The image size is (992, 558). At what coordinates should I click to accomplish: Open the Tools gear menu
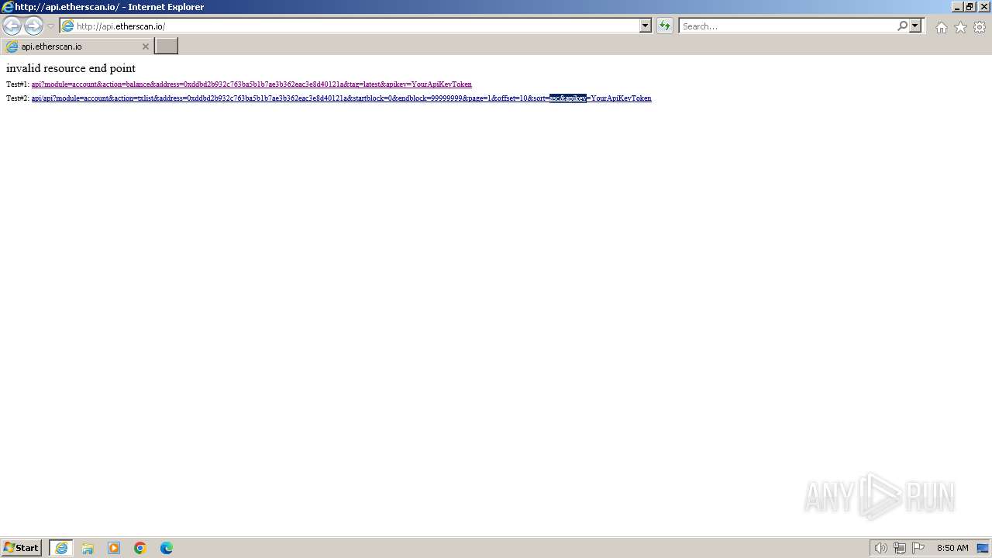click(x=980, y=27)
